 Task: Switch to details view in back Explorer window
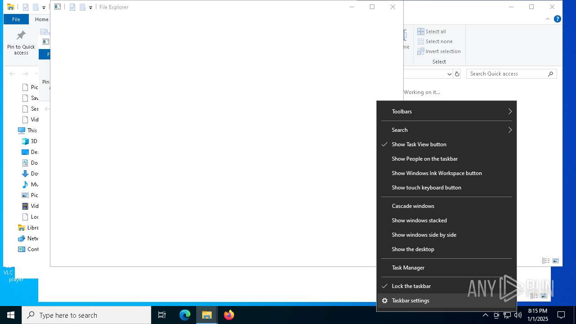pos(546,261)
